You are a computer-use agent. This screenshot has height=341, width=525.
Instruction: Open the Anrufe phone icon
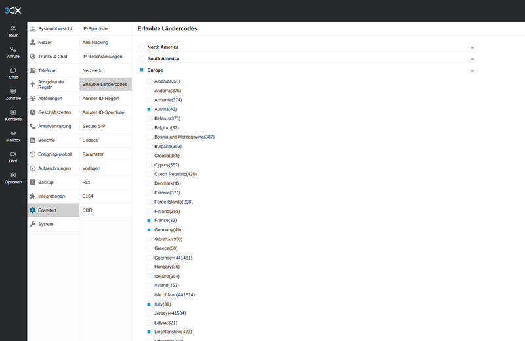click(13, 49)
